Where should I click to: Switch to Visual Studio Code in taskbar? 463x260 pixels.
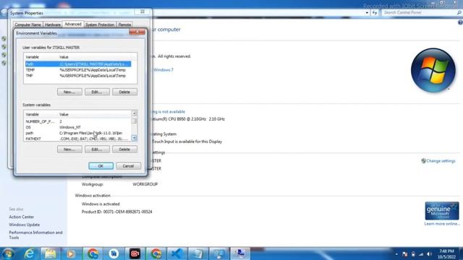pos(177,253)
